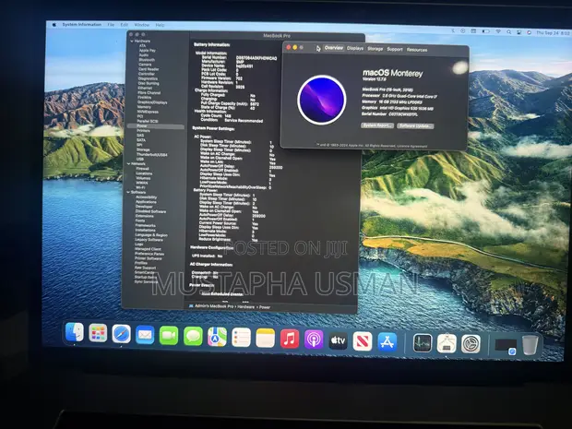Click the Siri icon in menu bar
Image resolution: width=572 pixels, height=429 pixels.
pyautogui.click(x=529, y=32)
